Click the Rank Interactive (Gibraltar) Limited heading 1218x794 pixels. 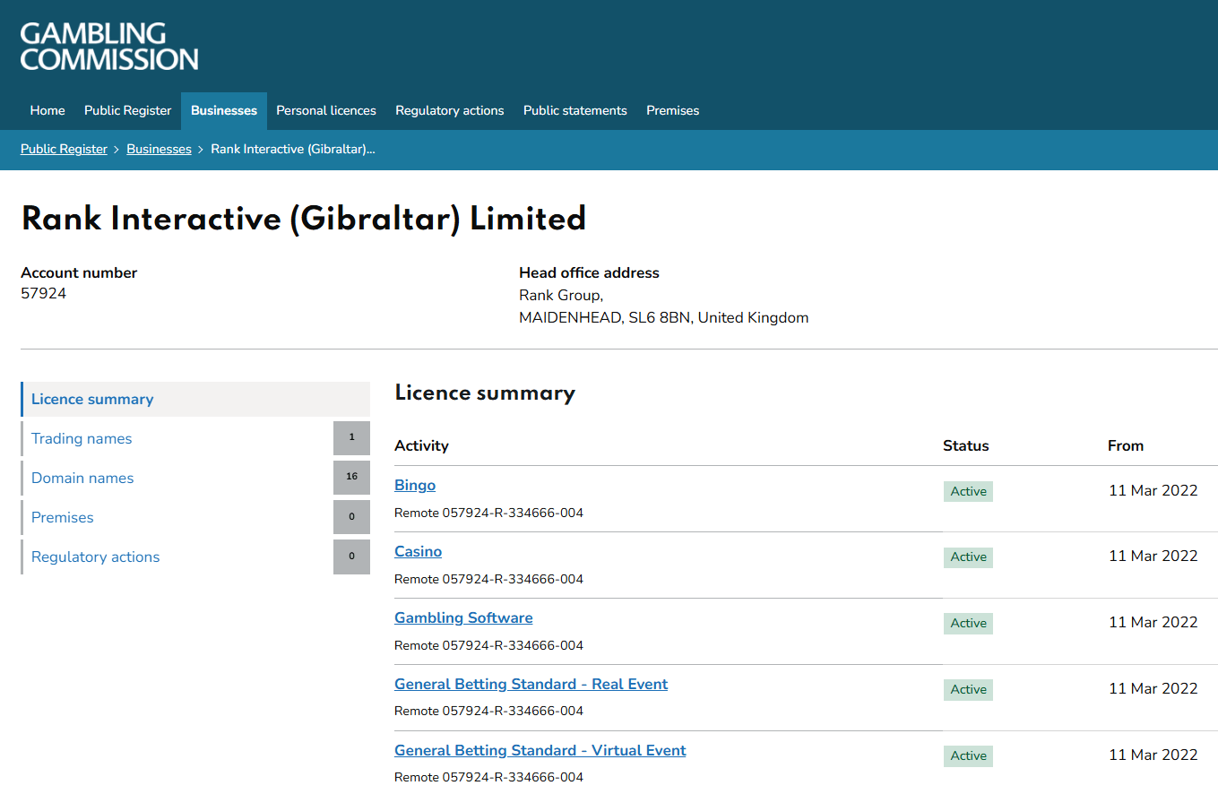coord(303,219)
